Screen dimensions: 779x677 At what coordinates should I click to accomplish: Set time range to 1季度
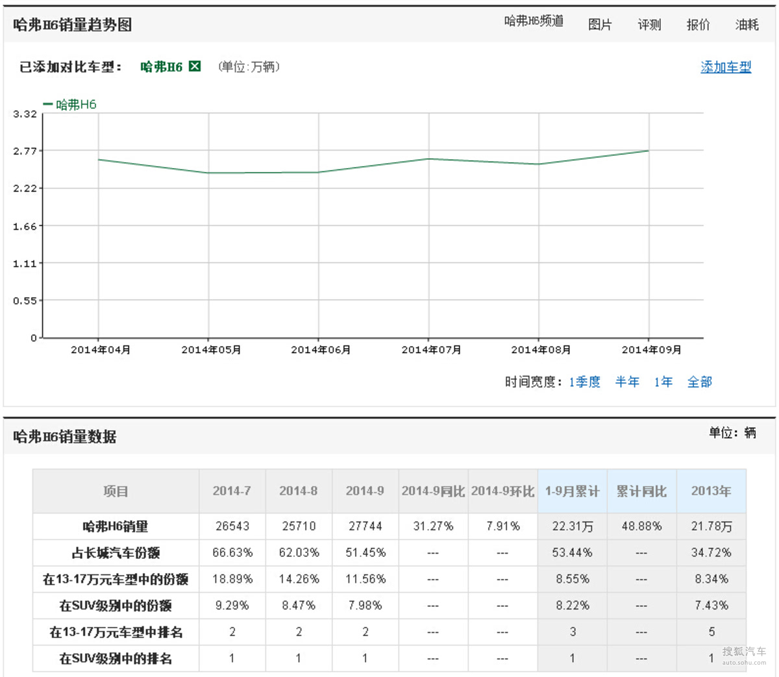tap(584, 382)
